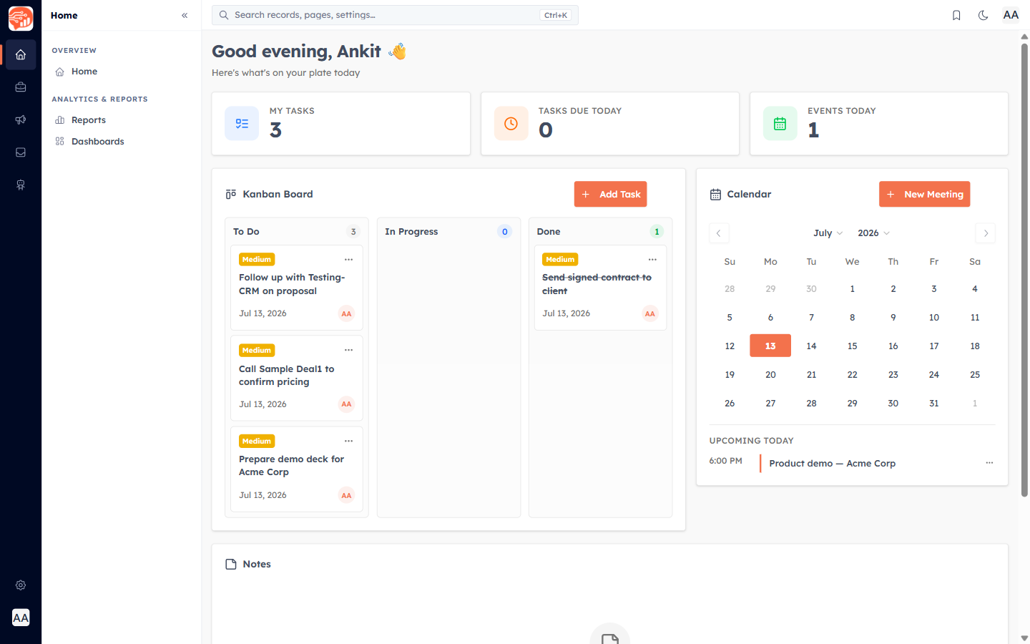The image size is (1030, 644).
Task: Click the Events Today stat card
Action: [879, 124]
